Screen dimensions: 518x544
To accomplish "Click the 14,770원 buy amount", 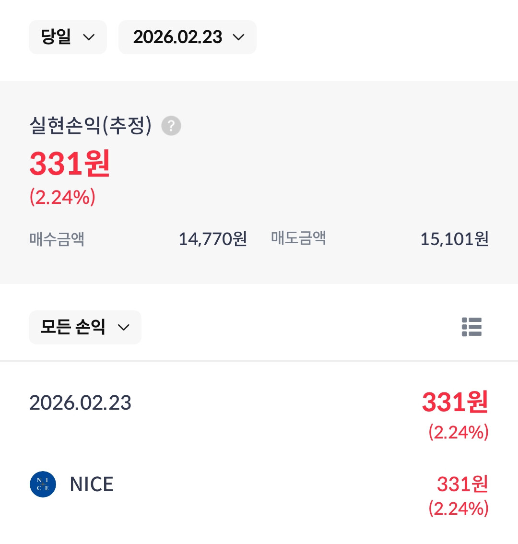I will pyautogui.click(x=212, y=238).
